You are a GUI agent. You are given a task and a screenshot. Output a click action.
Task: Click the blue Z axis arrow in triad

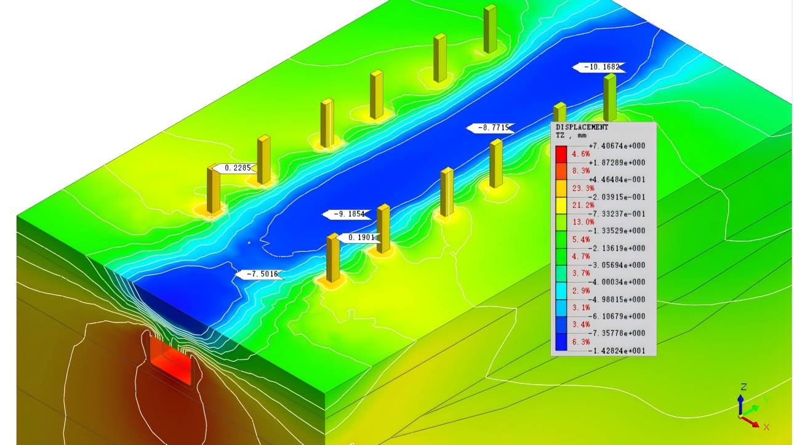(x=740, y=401)
